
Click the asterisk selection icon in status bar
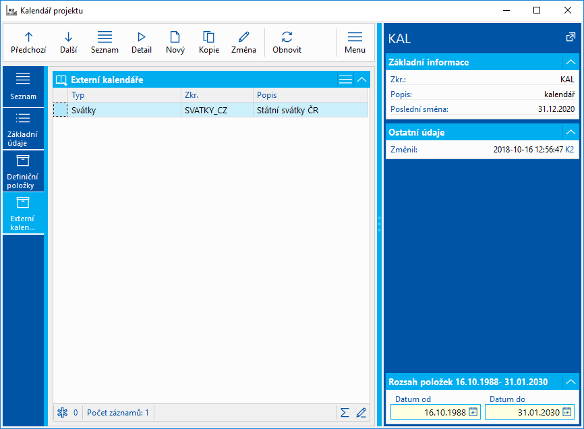coord(62,413)
